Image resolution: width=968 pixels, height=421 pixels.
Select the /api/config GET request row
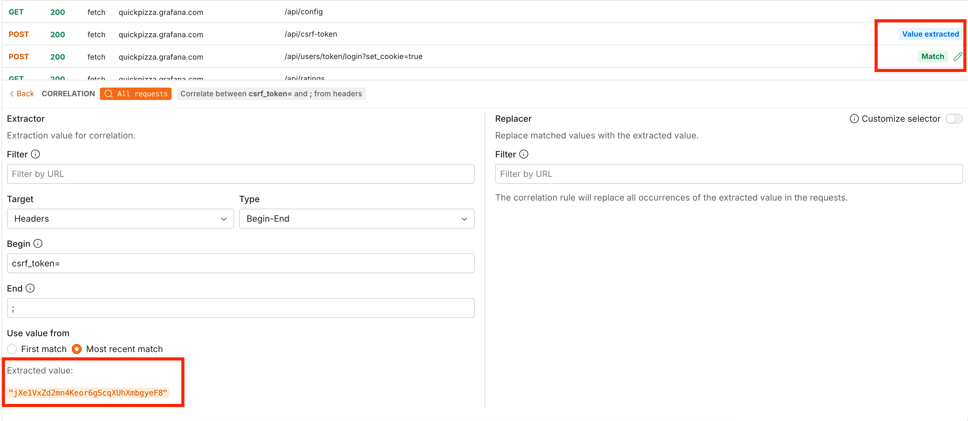(484, 12)
